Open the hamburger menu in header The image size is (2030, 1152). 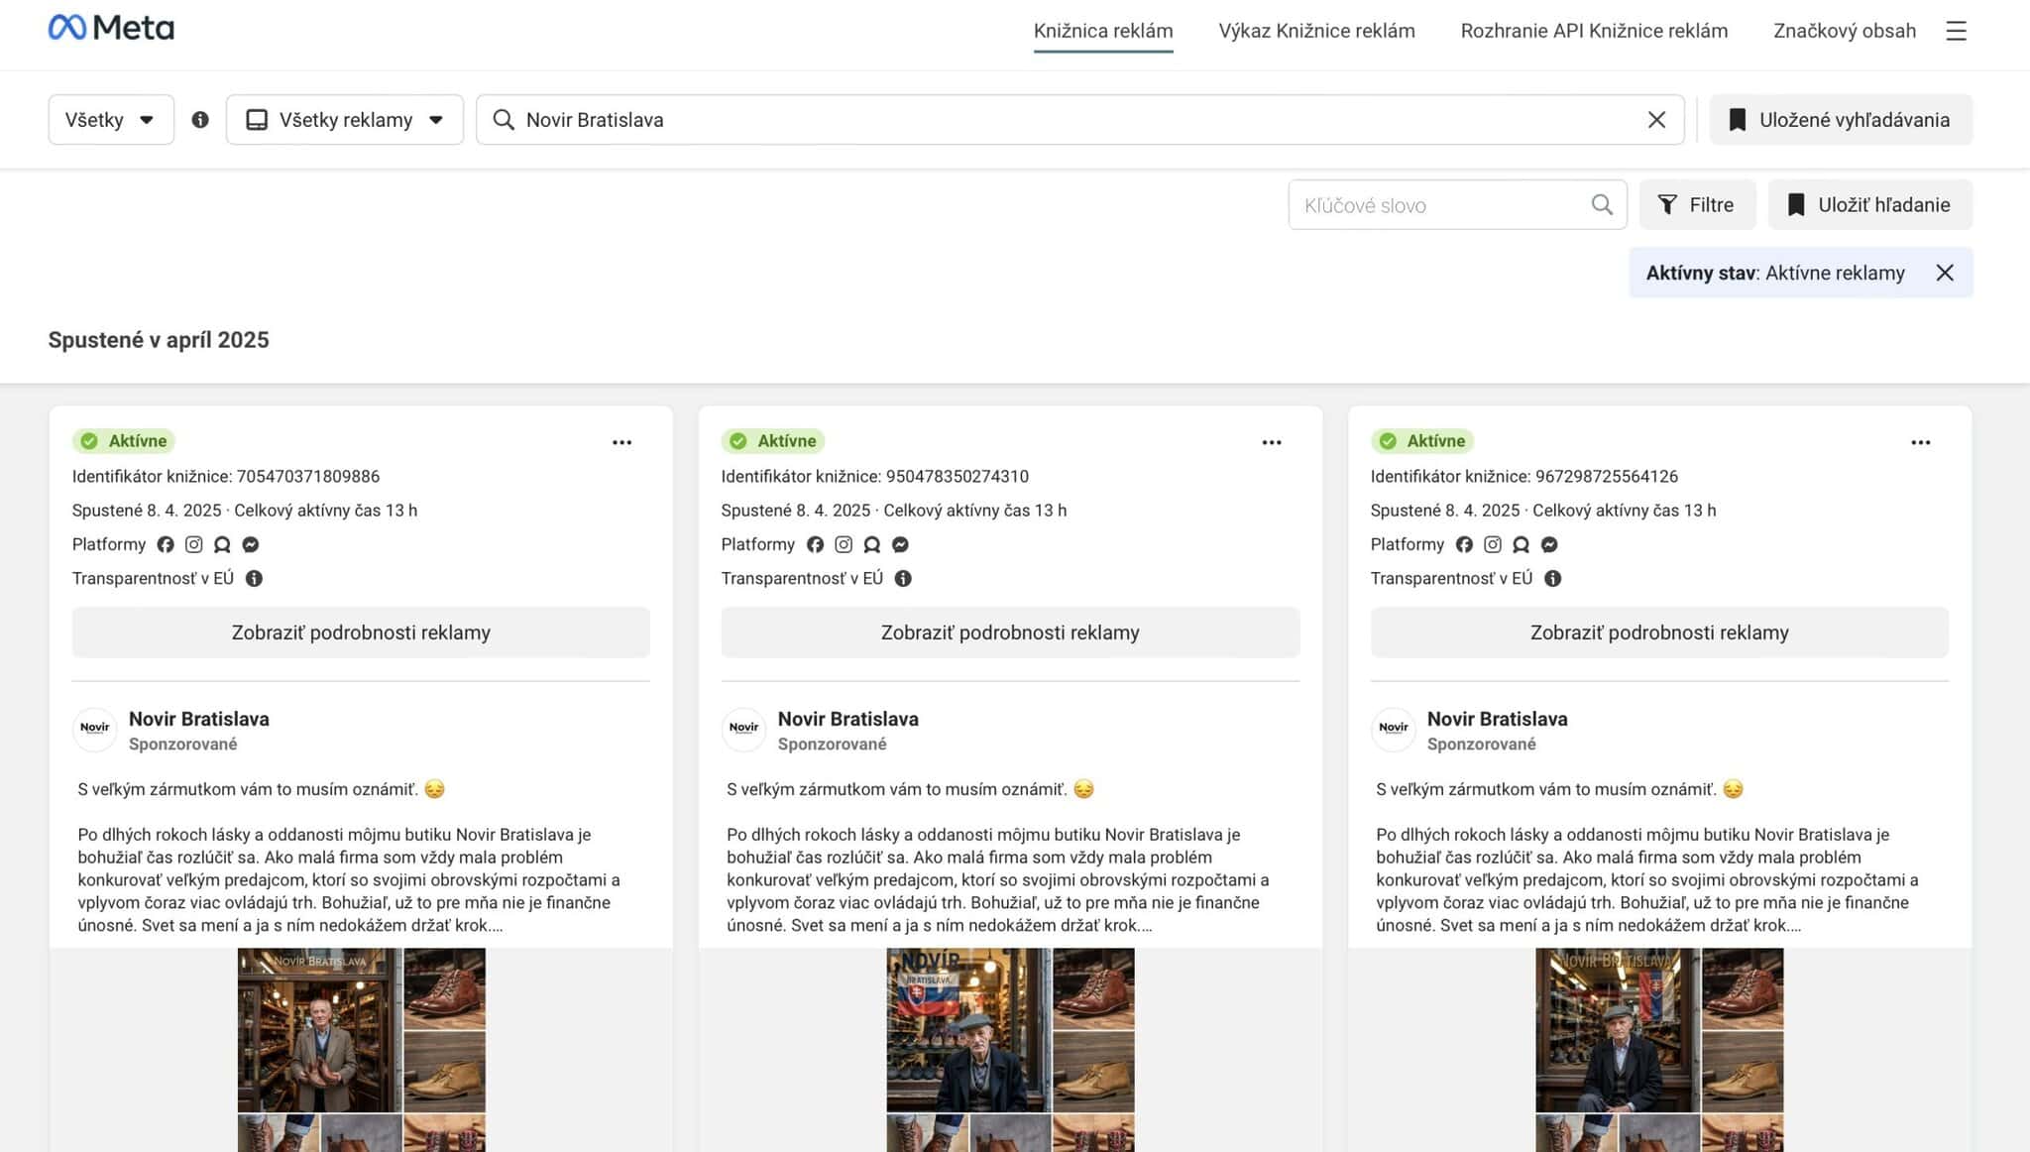[1956, 31]
